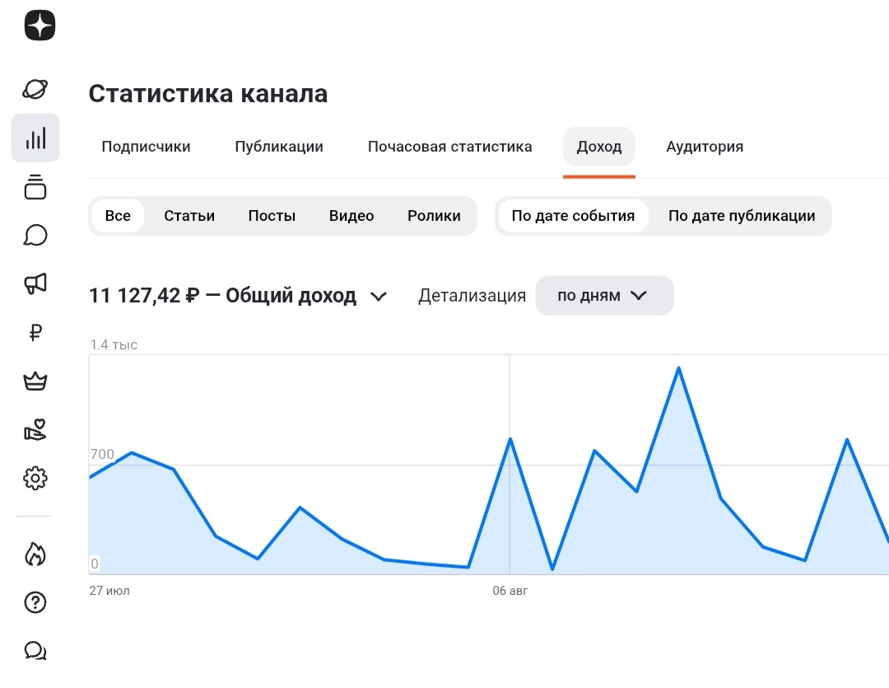Filter income by Статьи
This screenshot has width=889, height=688.
click(x=189, y=216)
